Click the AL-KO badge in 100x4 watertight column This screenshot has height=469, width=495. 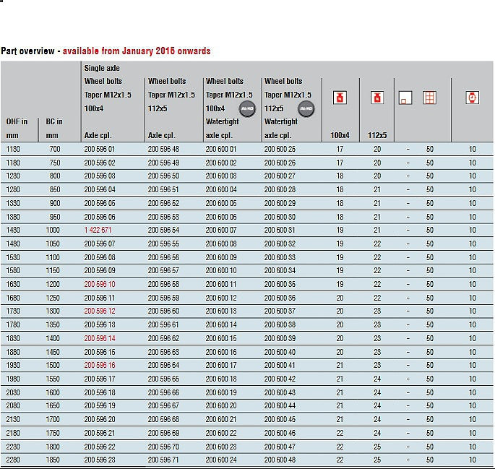[x=247, y=108]
